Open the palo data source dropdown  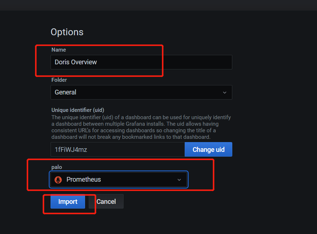point(119,179)
